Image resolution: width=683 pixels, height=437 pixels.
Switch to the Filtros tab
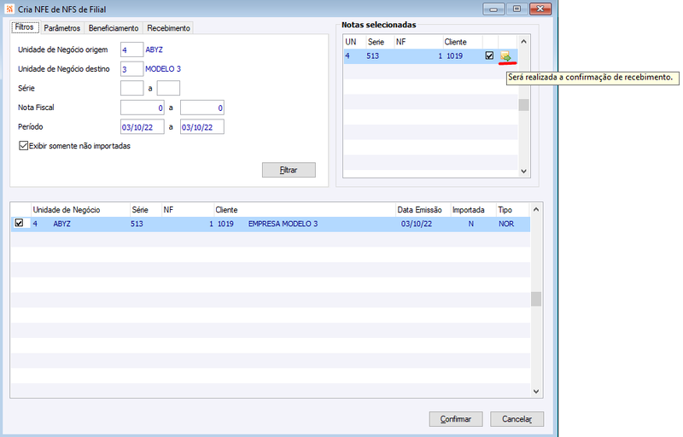tap(25, 27)
